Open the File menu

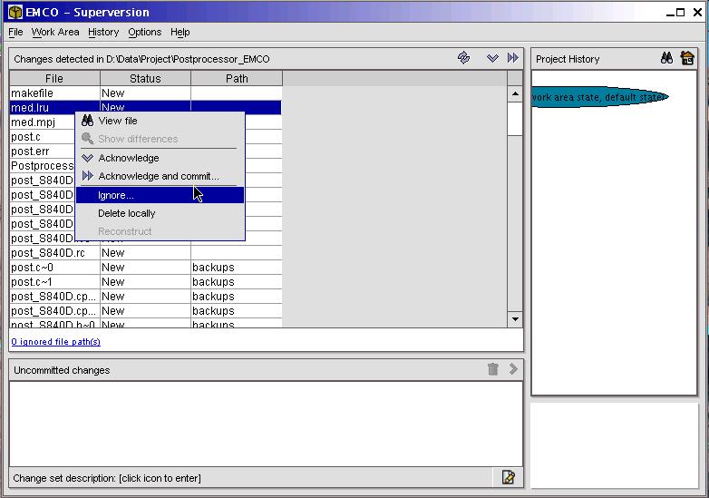click(15, 32)
